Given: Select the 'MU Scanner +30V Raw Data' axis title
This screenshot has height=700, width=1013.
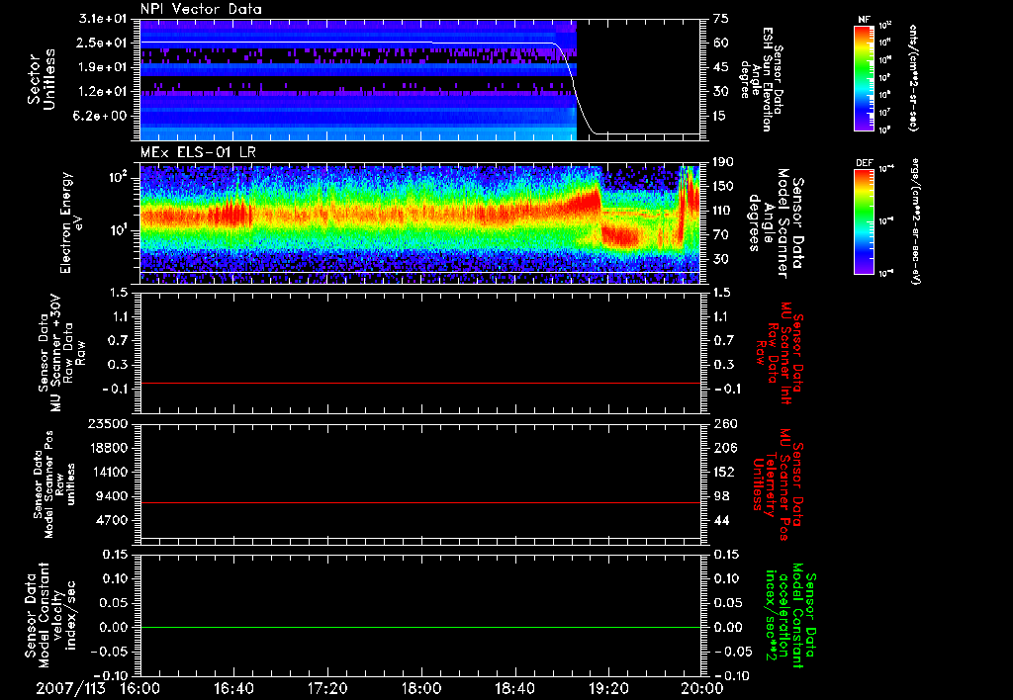Looking at the screenshot, I should pyautogui.click(x=61, y=352).
